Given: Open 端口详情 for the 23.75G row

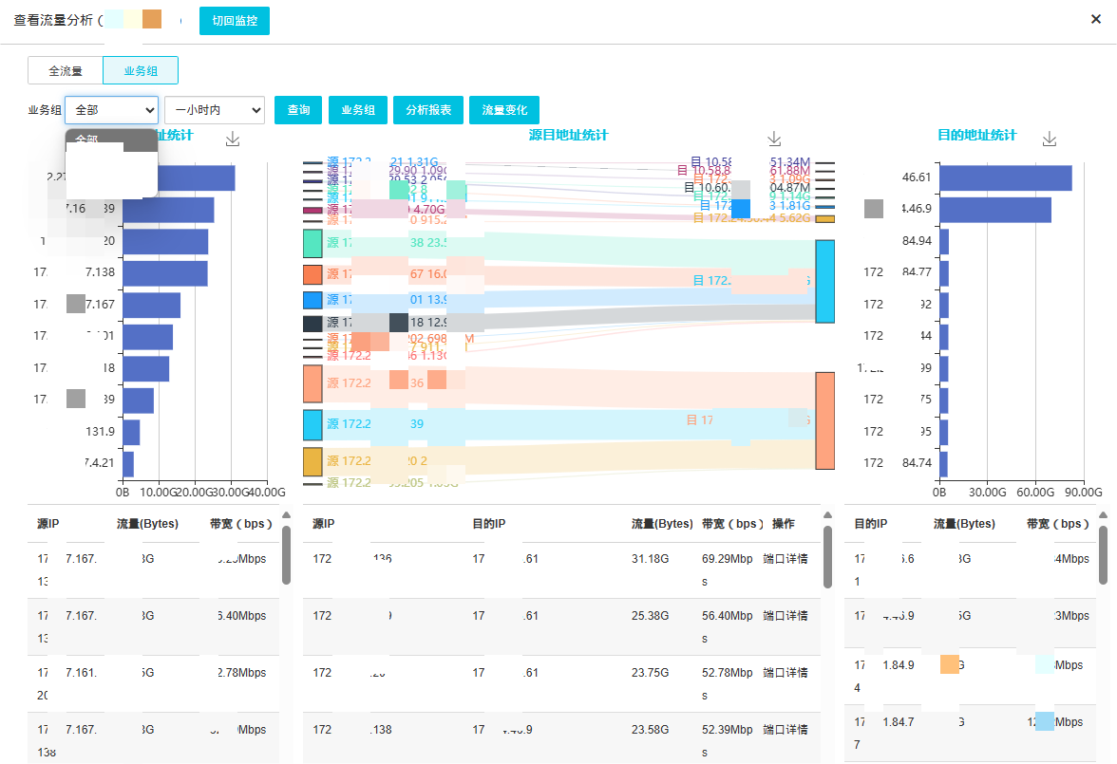Looking at the screenshot, I should click(785, 673).
